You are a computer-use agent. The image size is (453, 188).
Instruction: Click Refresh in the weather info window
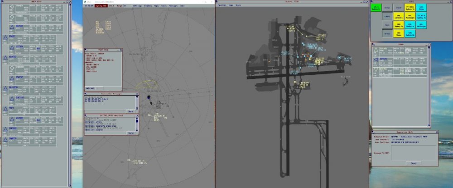pos(91,88)
